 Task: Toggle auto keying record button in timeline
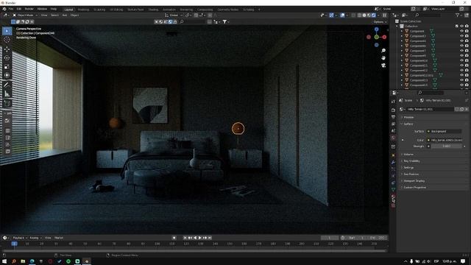coord(174,238)
